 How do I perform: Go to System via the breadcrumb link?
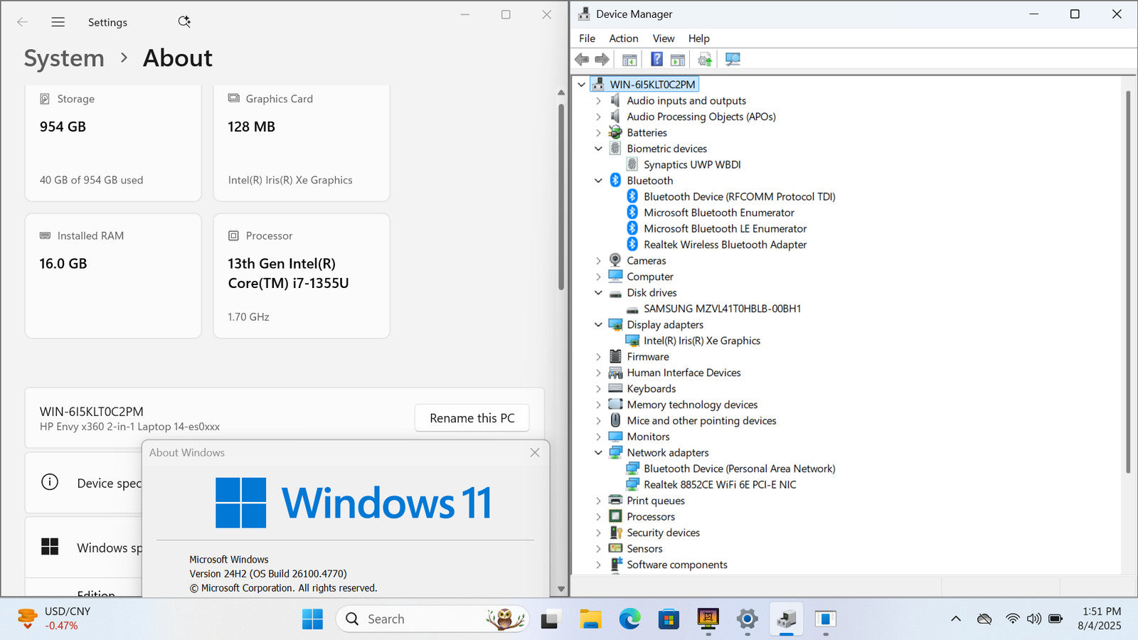pyautogui.click(x=64, y=58)
